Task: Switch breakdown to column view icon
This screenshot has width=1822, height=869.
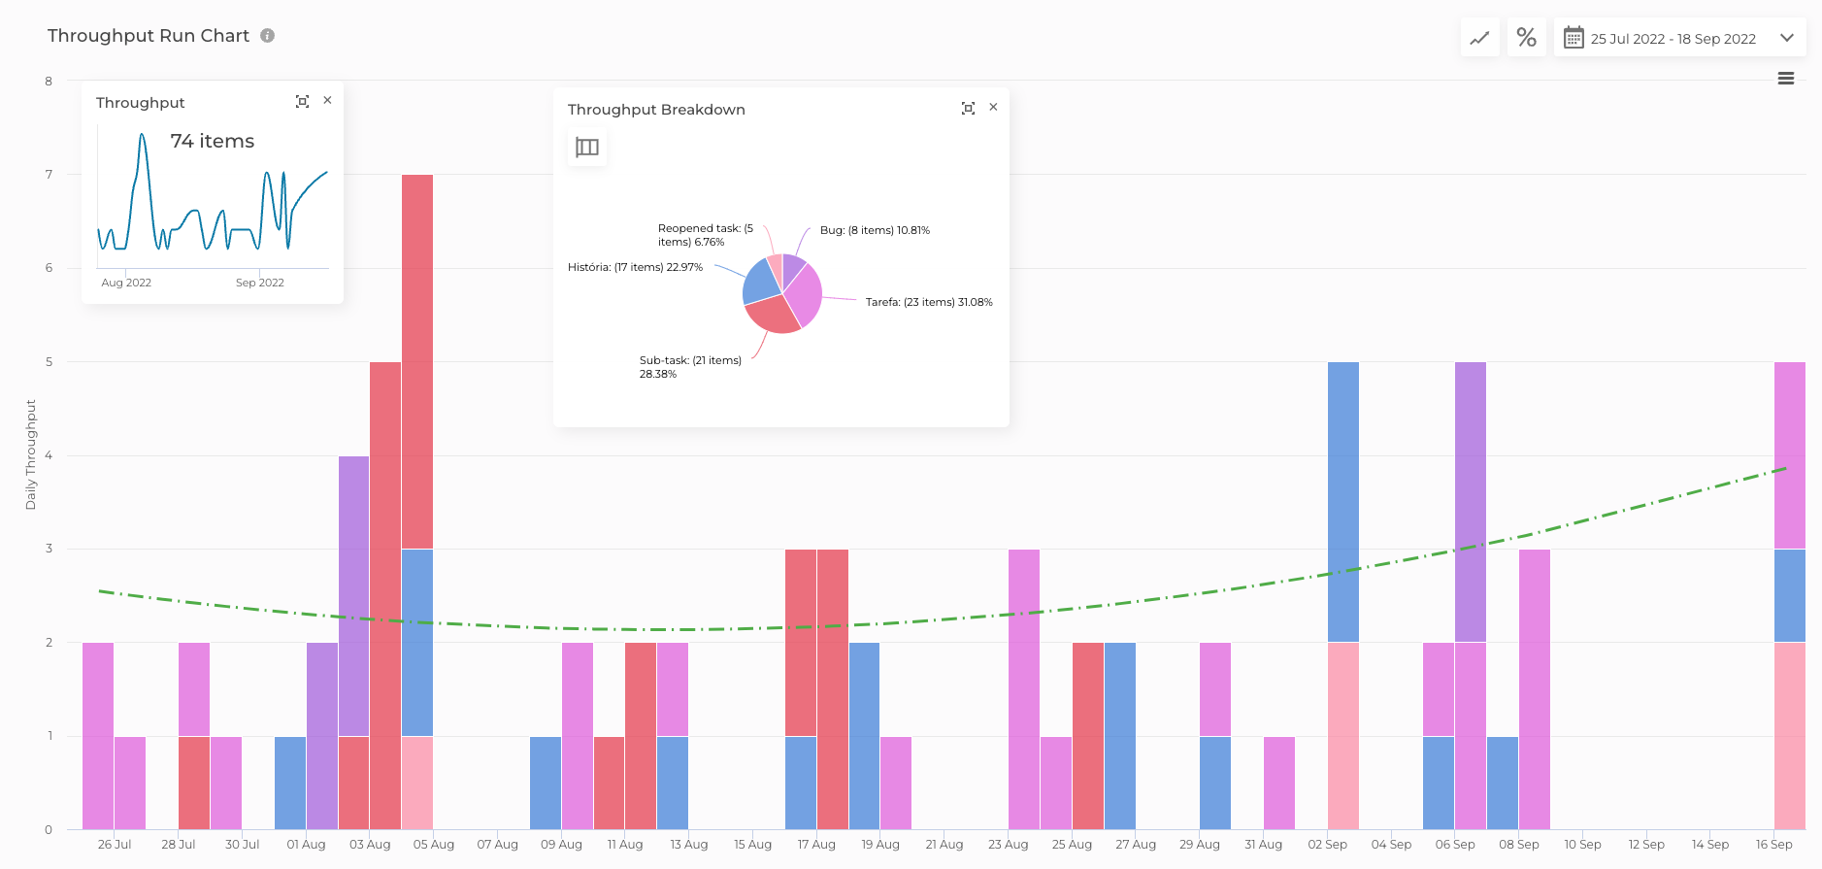Action: pos(587,148)
